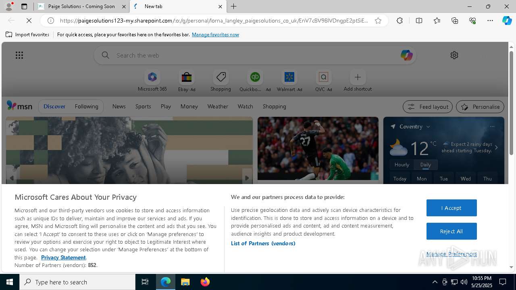Switch weather to Daily

426,165
